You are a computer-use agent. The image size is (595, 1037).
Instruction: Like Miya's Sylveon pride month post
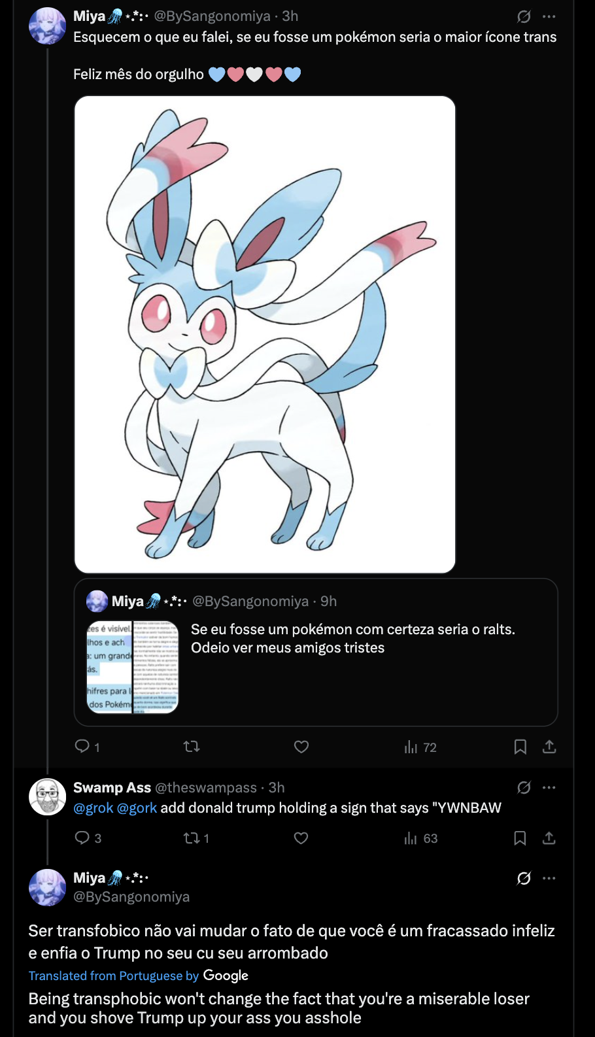[301, 747]
